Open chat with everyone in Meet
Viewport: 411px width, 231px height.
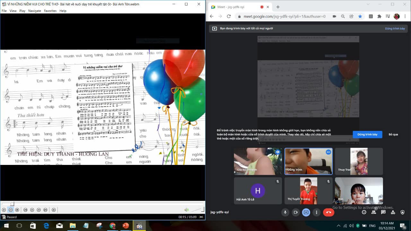click(x=383, y=212)
